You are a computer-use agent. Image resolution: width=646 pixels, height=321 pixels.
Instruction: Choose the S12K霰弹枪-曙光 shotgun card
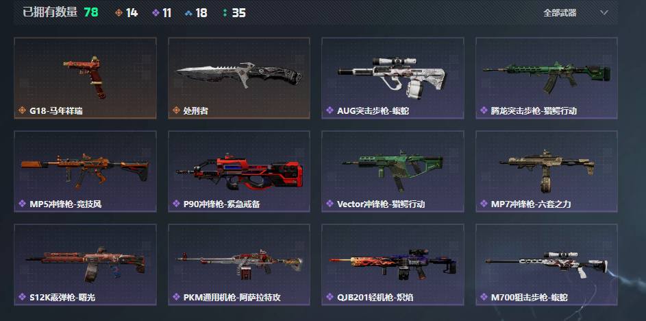tap(85, 265)
